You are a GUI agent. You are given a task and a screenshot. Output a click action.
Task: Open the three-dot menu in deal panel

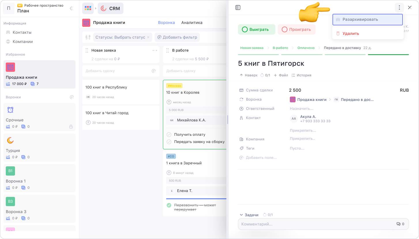399,8
